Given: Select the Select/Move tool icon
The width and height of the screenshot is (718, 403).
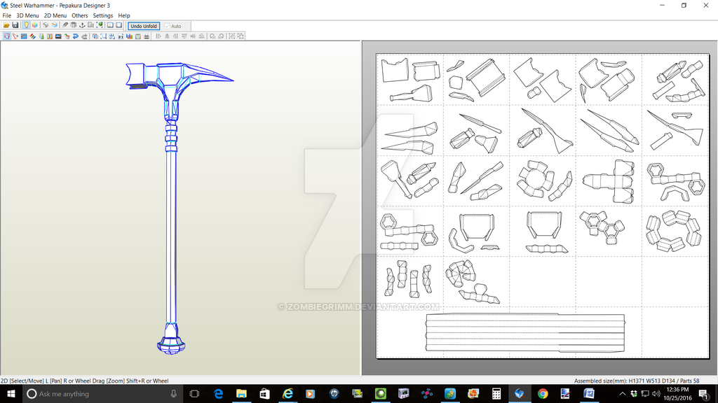Looking at the screenshot, I should (6, 36).
